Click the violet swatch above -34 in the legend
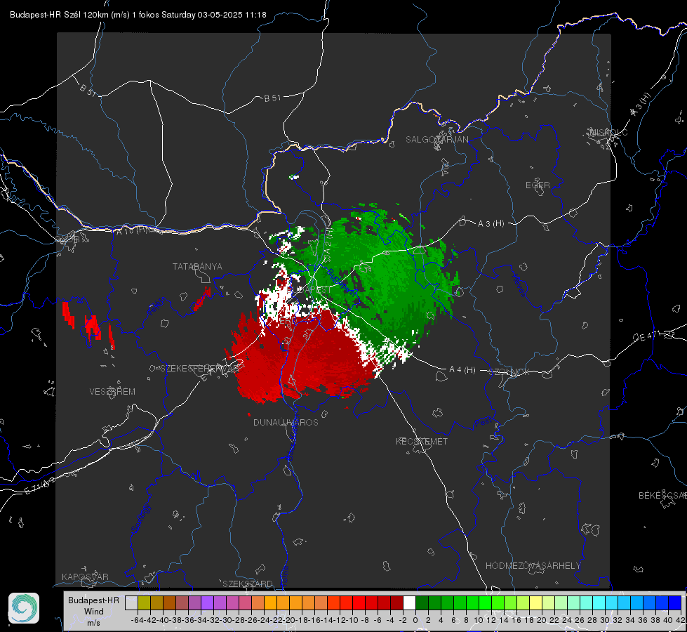 (207, 603)
